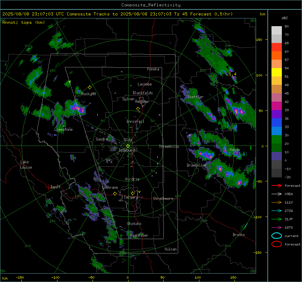Screen dimensions: 302x282
Task: Click the light gray swatch beside 80 dBZ
Action: (276, 30)
